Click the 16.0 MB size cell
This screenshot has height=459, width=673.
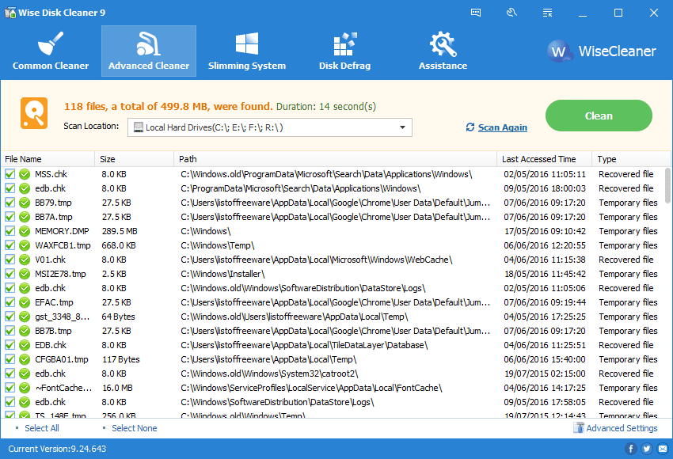pos(117,388)
